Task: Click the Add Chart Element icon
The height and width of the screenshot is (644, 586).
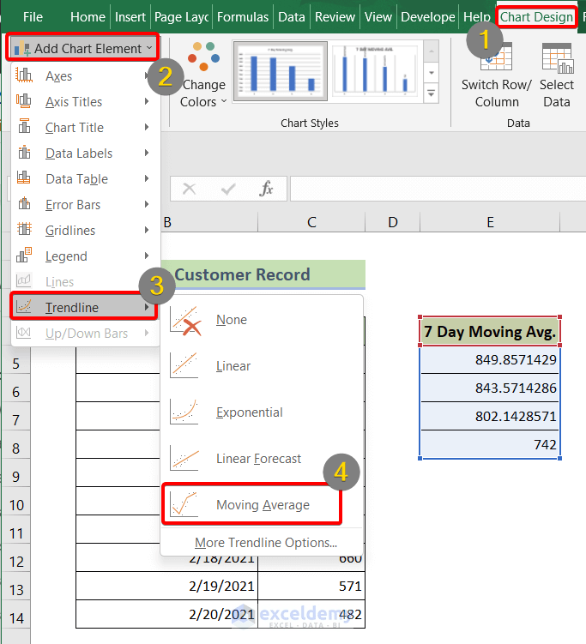Action: coord(22,49)
